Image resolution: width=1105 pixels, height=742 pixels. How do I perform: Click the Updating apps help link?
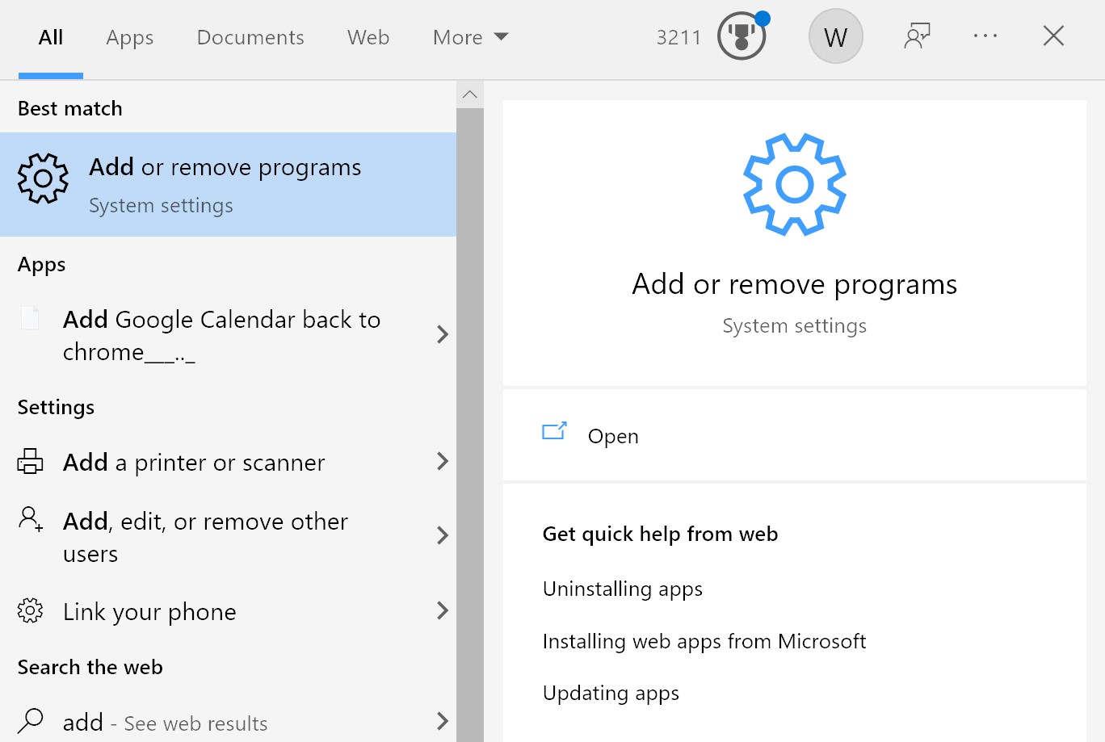[x=611, y=693]
